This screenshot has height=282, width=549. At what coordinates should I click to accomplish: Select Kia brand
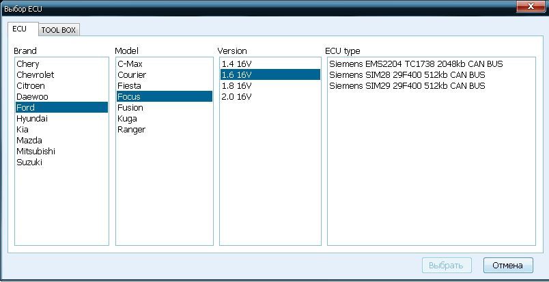61,129
